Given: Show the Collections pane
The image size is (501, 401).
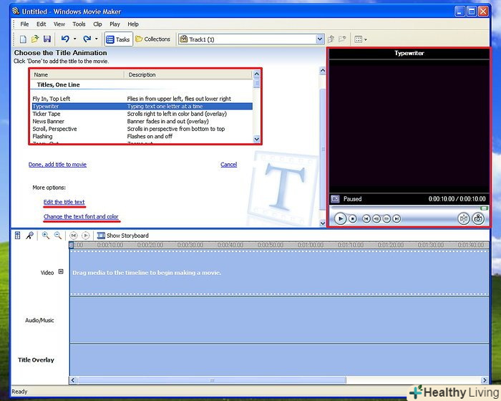Looking at the screenshot, I should click(x=152, y=39).
